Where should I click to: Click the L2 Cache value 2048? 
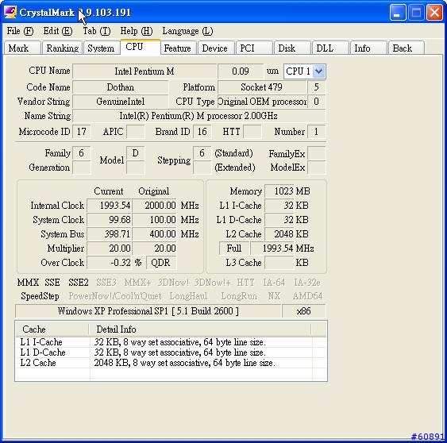coord(279,234)
